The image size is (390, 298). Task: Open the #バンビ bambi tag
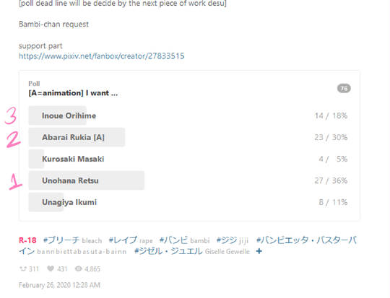point(184,240)
